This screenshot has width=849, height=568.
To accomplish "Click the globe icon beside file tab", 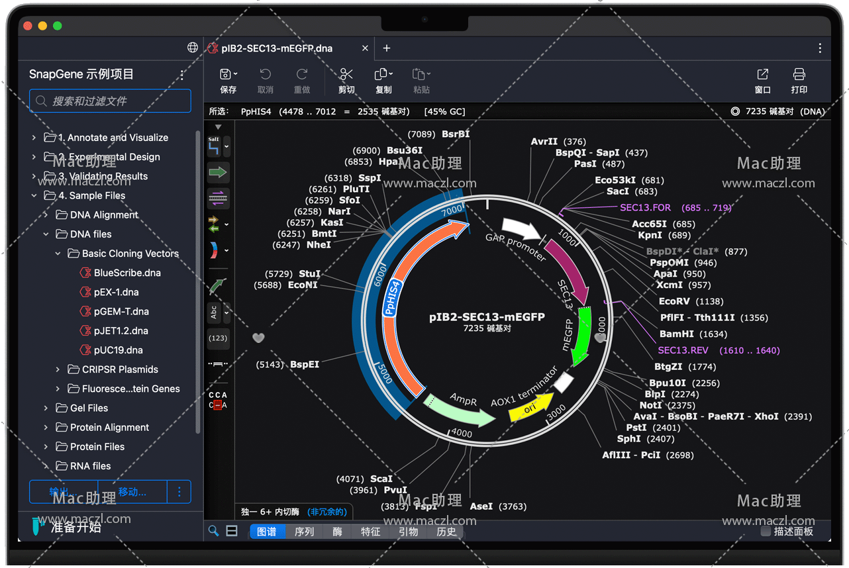I will [193, 48].
